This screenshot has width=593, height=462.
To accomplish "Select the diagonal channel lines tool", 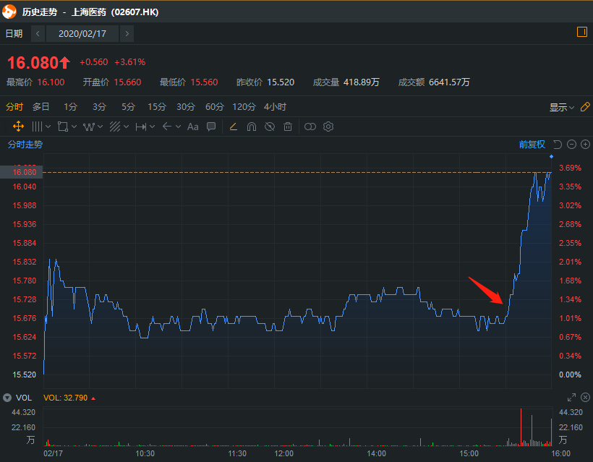I will point(115,127).
